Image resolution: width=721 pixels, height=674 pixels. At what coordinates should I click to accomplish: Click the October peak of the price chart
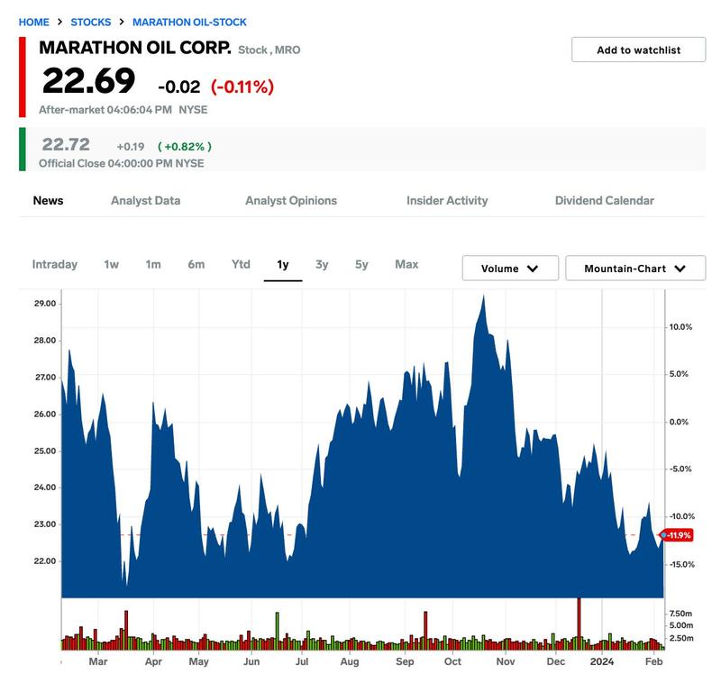(x=483, y=296)
